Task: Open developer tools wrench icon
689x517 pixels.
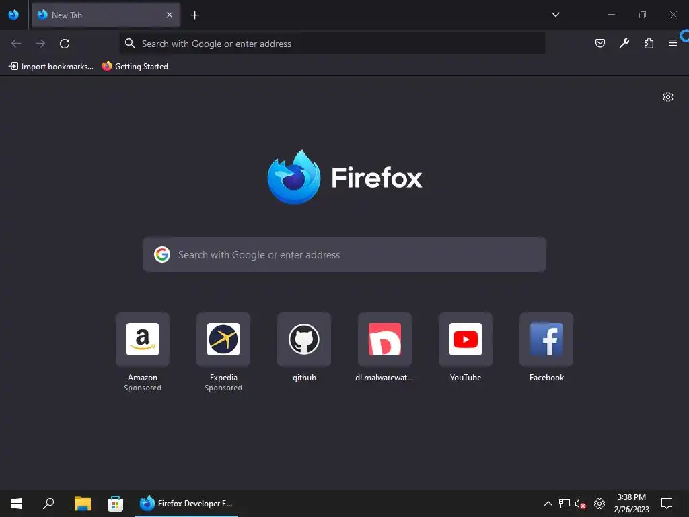Action: pos(624,43)
